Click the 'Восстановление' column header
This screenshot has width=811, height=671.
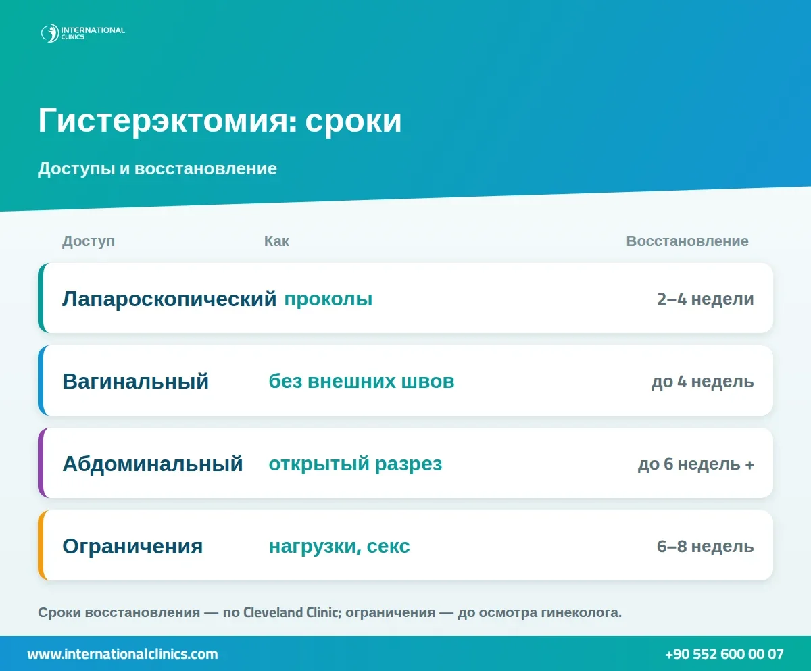pos(687,241)
